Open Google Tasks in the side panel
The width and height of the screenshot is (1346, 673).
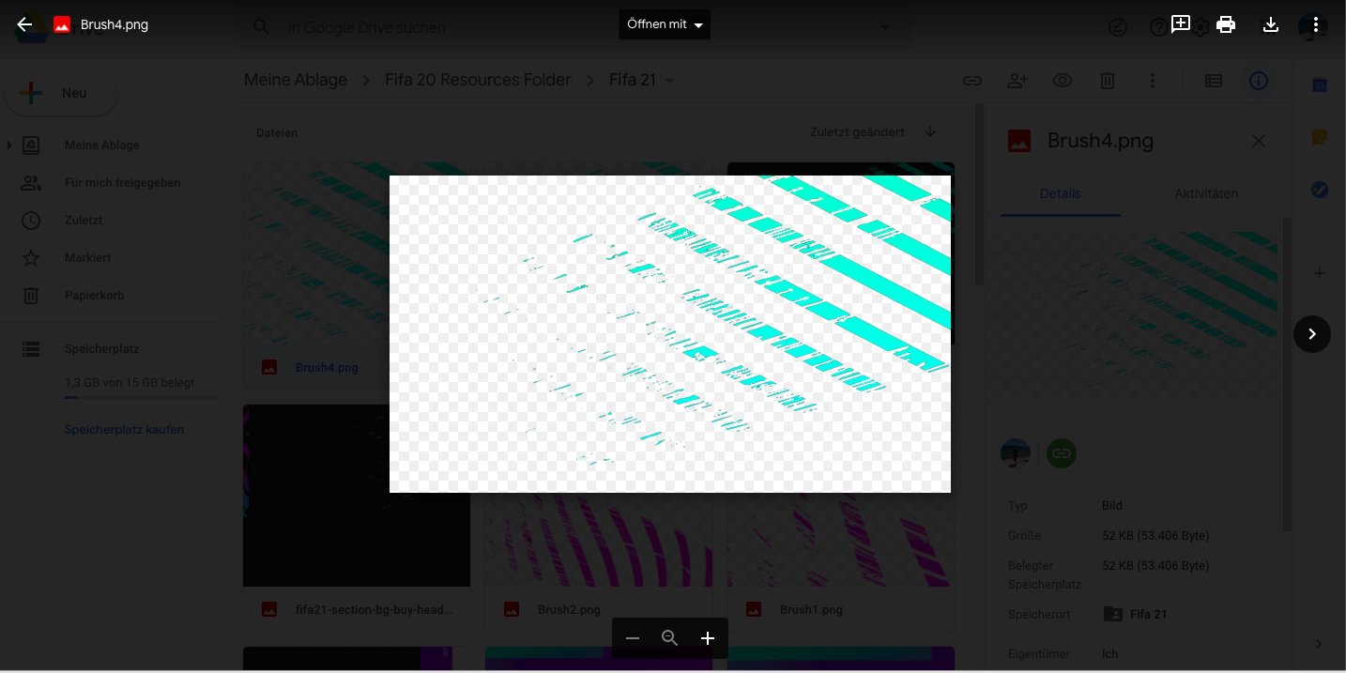pyautogui.click(x=1320, y=191)
